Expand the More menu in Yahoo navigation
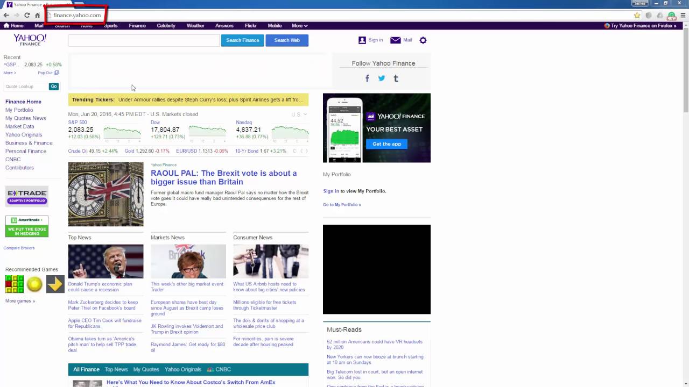This screenshot has width=689, height=387. coord(299,26)
